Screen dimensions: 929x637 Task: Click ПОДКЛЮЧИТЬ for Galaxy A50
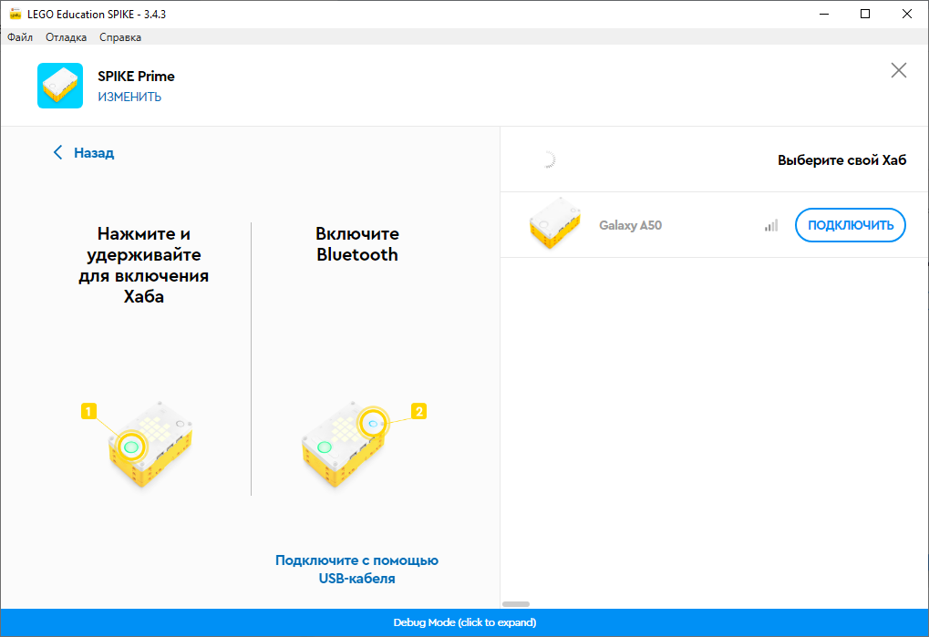point(851,225)
